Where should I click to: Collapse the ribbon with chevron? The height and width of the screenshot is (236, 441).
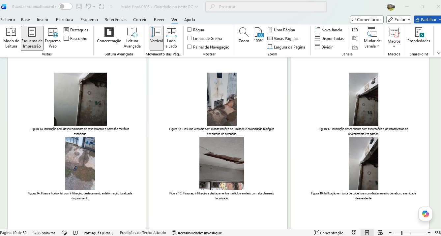click(438, 53)
